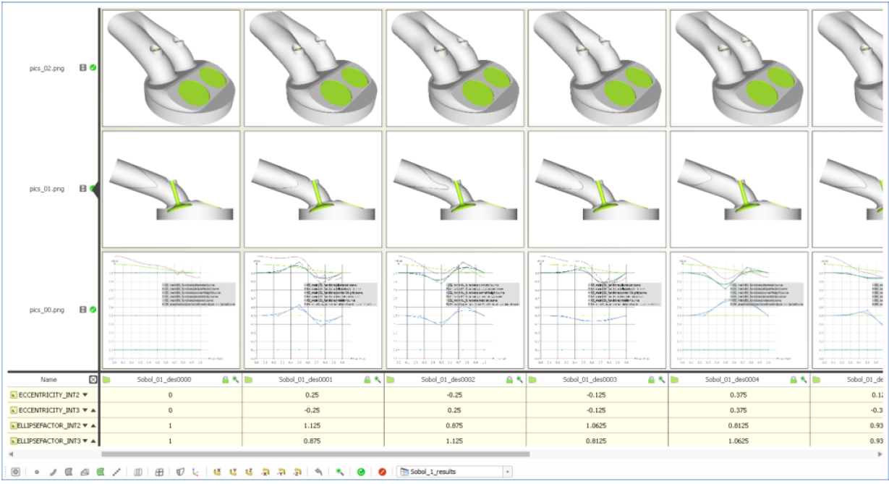Click the lock icon on Sobol_01_des0000
Image resolution: width=889 pixels, height=484 pixels.
225,379
